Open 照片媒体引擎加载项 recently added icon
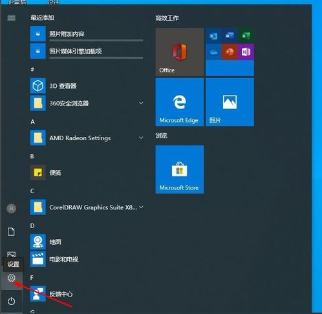The height and width of the screenshot is (314, 322). coord(38,51)
